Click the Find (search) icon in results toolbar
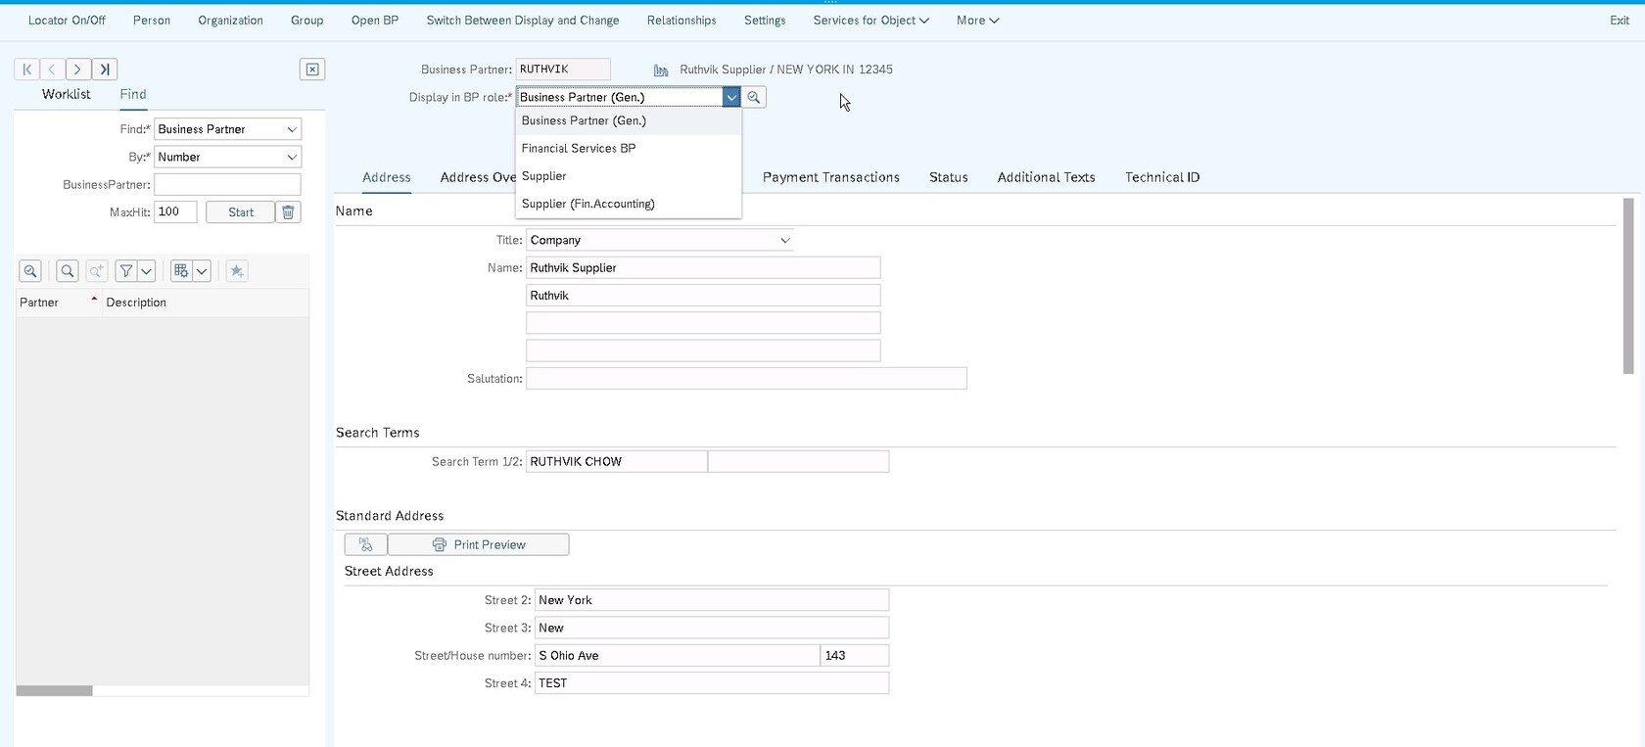 (68, 271)
